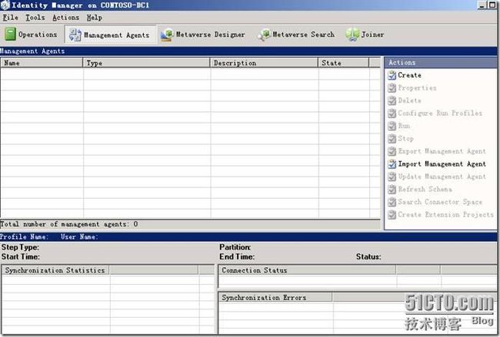Open the Tools menu
Image resolution: width=500 pixels, height=337 pixels.
point(35,18)
